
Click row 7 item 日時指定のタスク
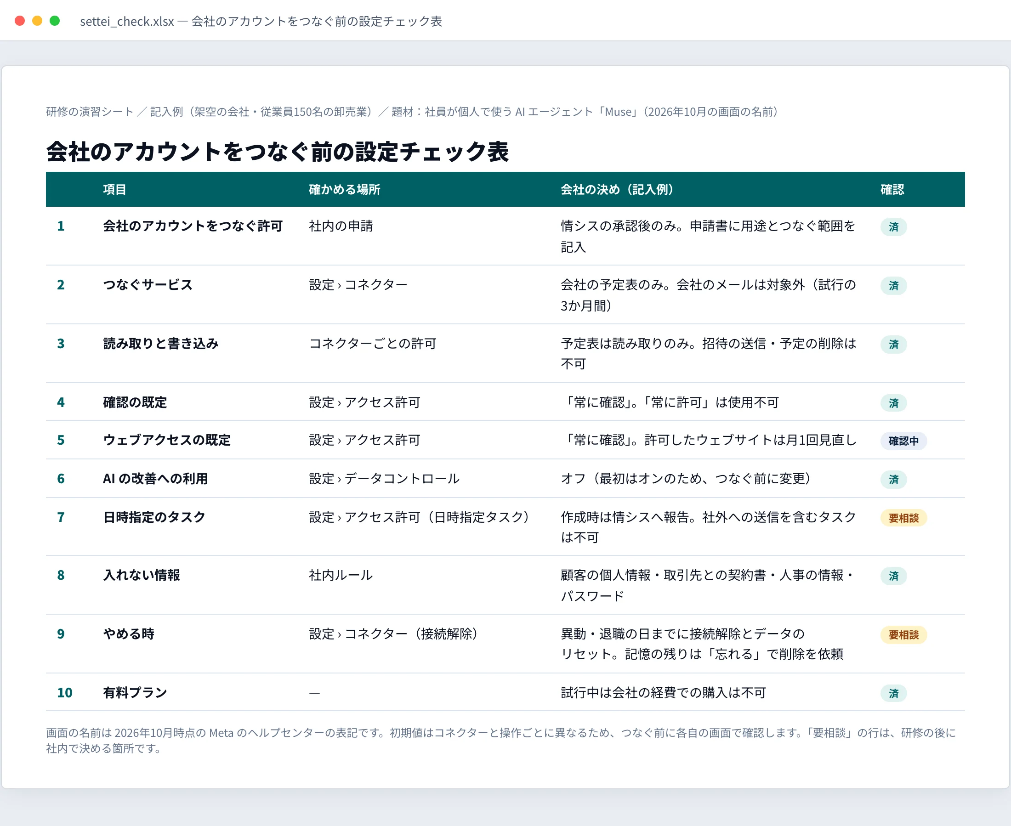[x=154, y=517]
